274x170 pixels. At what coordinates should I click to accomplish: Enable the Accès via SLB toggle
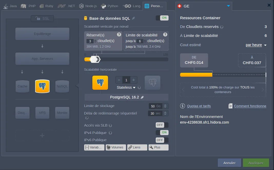coord(162,125)
